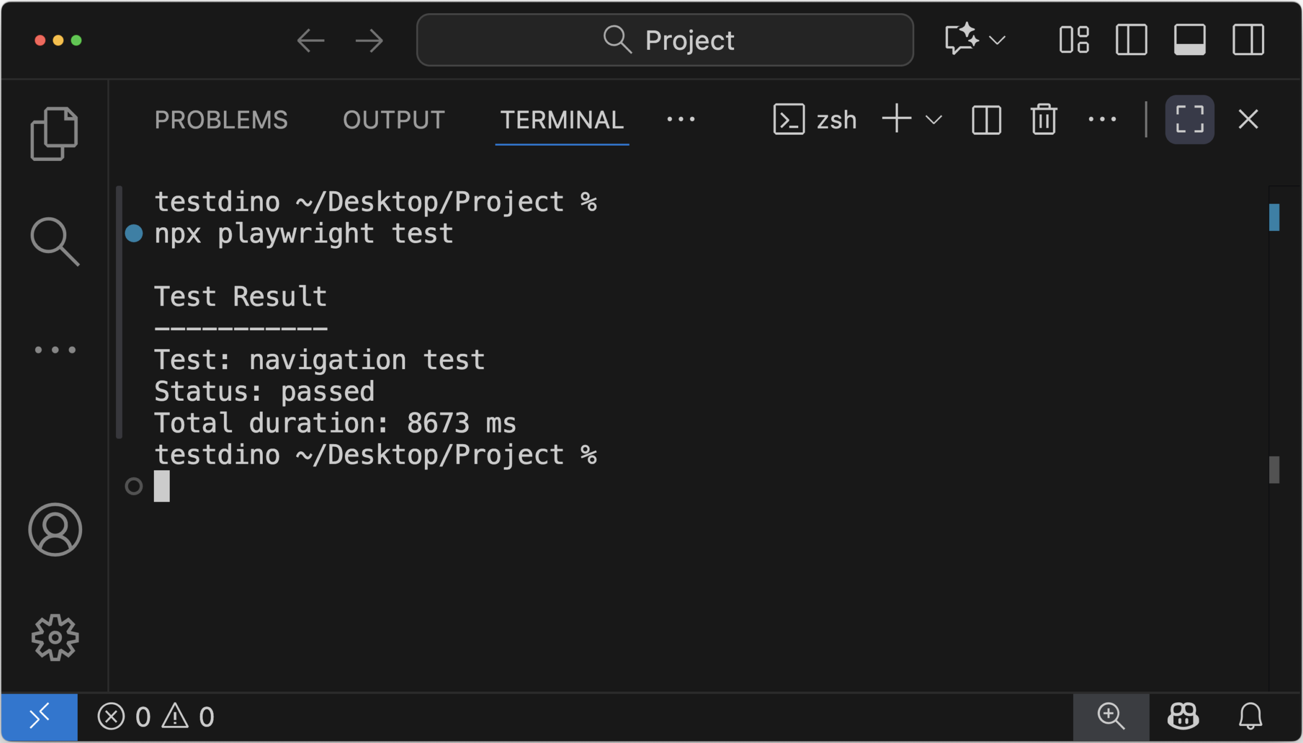Select the OUTPUT tab
Image resolution: width=1303 pixels, height=743 pixels.
[394, 119]
